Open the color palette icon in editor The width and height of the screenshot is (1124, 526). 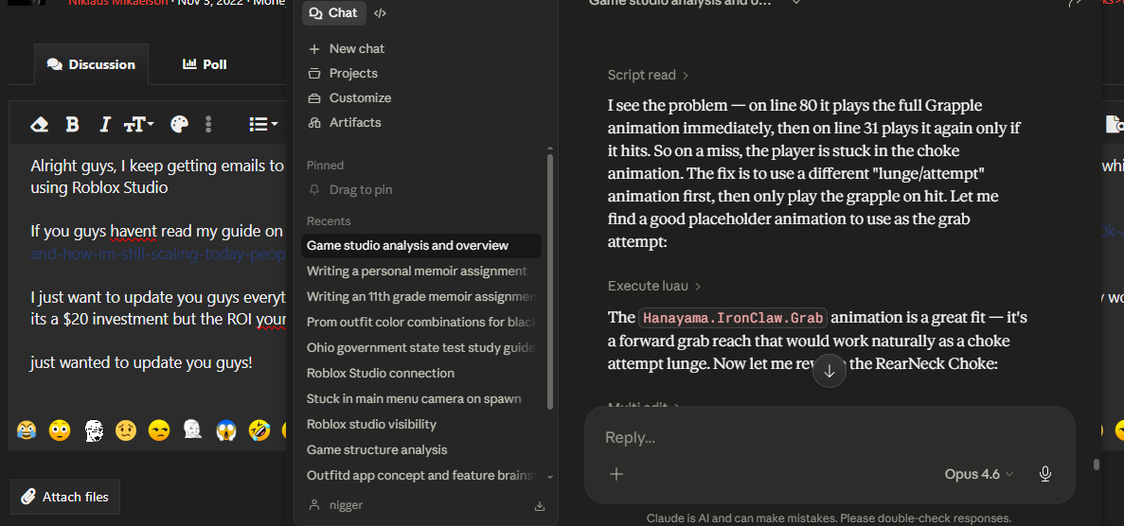point(179,124)
